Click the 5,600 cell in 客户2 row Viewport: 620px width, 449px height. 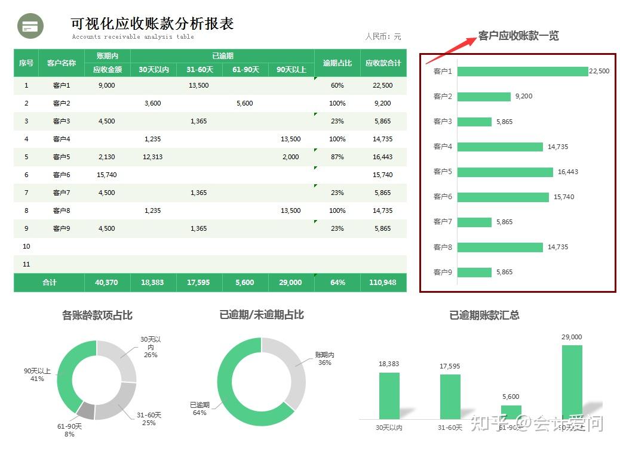[x=245, y=103]
